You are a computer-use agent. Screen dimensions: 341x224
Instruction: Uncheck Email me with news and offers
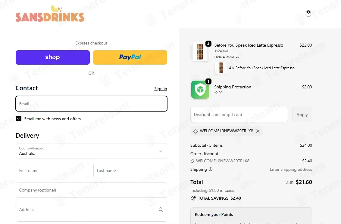tap(19, 118)
